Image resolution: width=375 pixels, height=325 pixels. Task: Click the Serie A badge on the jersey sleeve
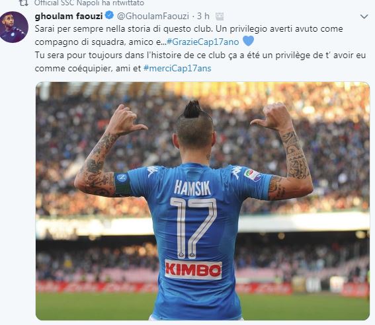coord(252,174)
